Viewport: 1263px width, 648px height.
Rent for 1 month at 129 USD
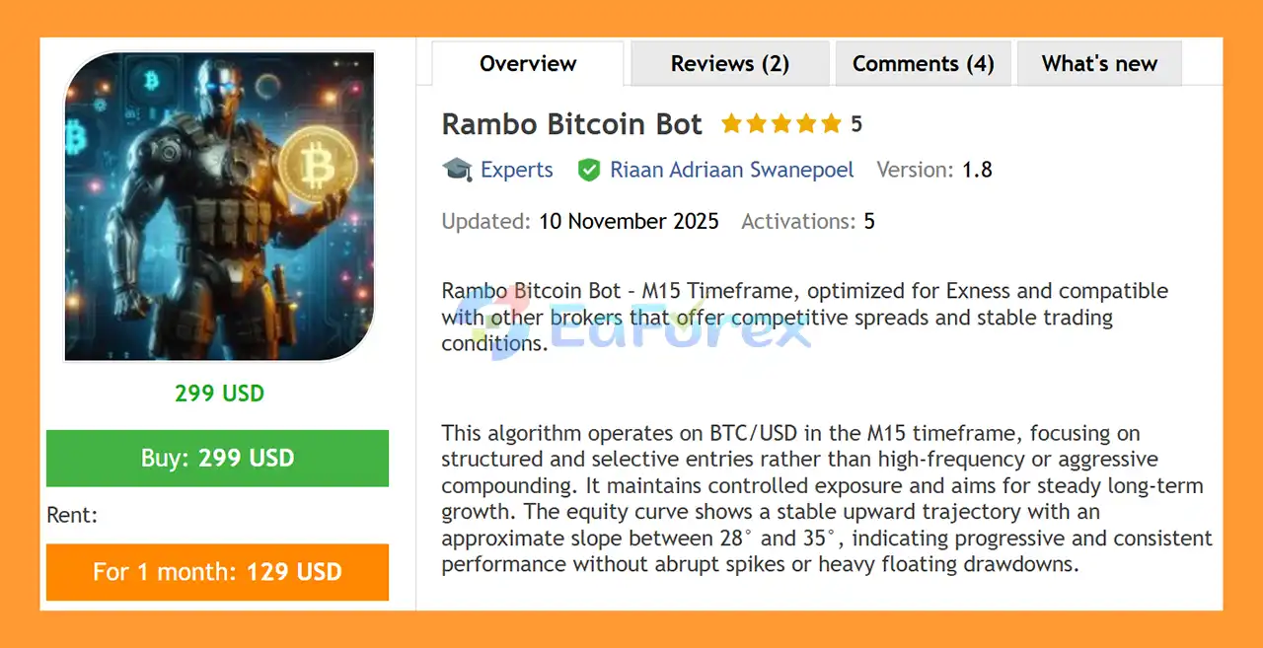(x=217, y=572)
